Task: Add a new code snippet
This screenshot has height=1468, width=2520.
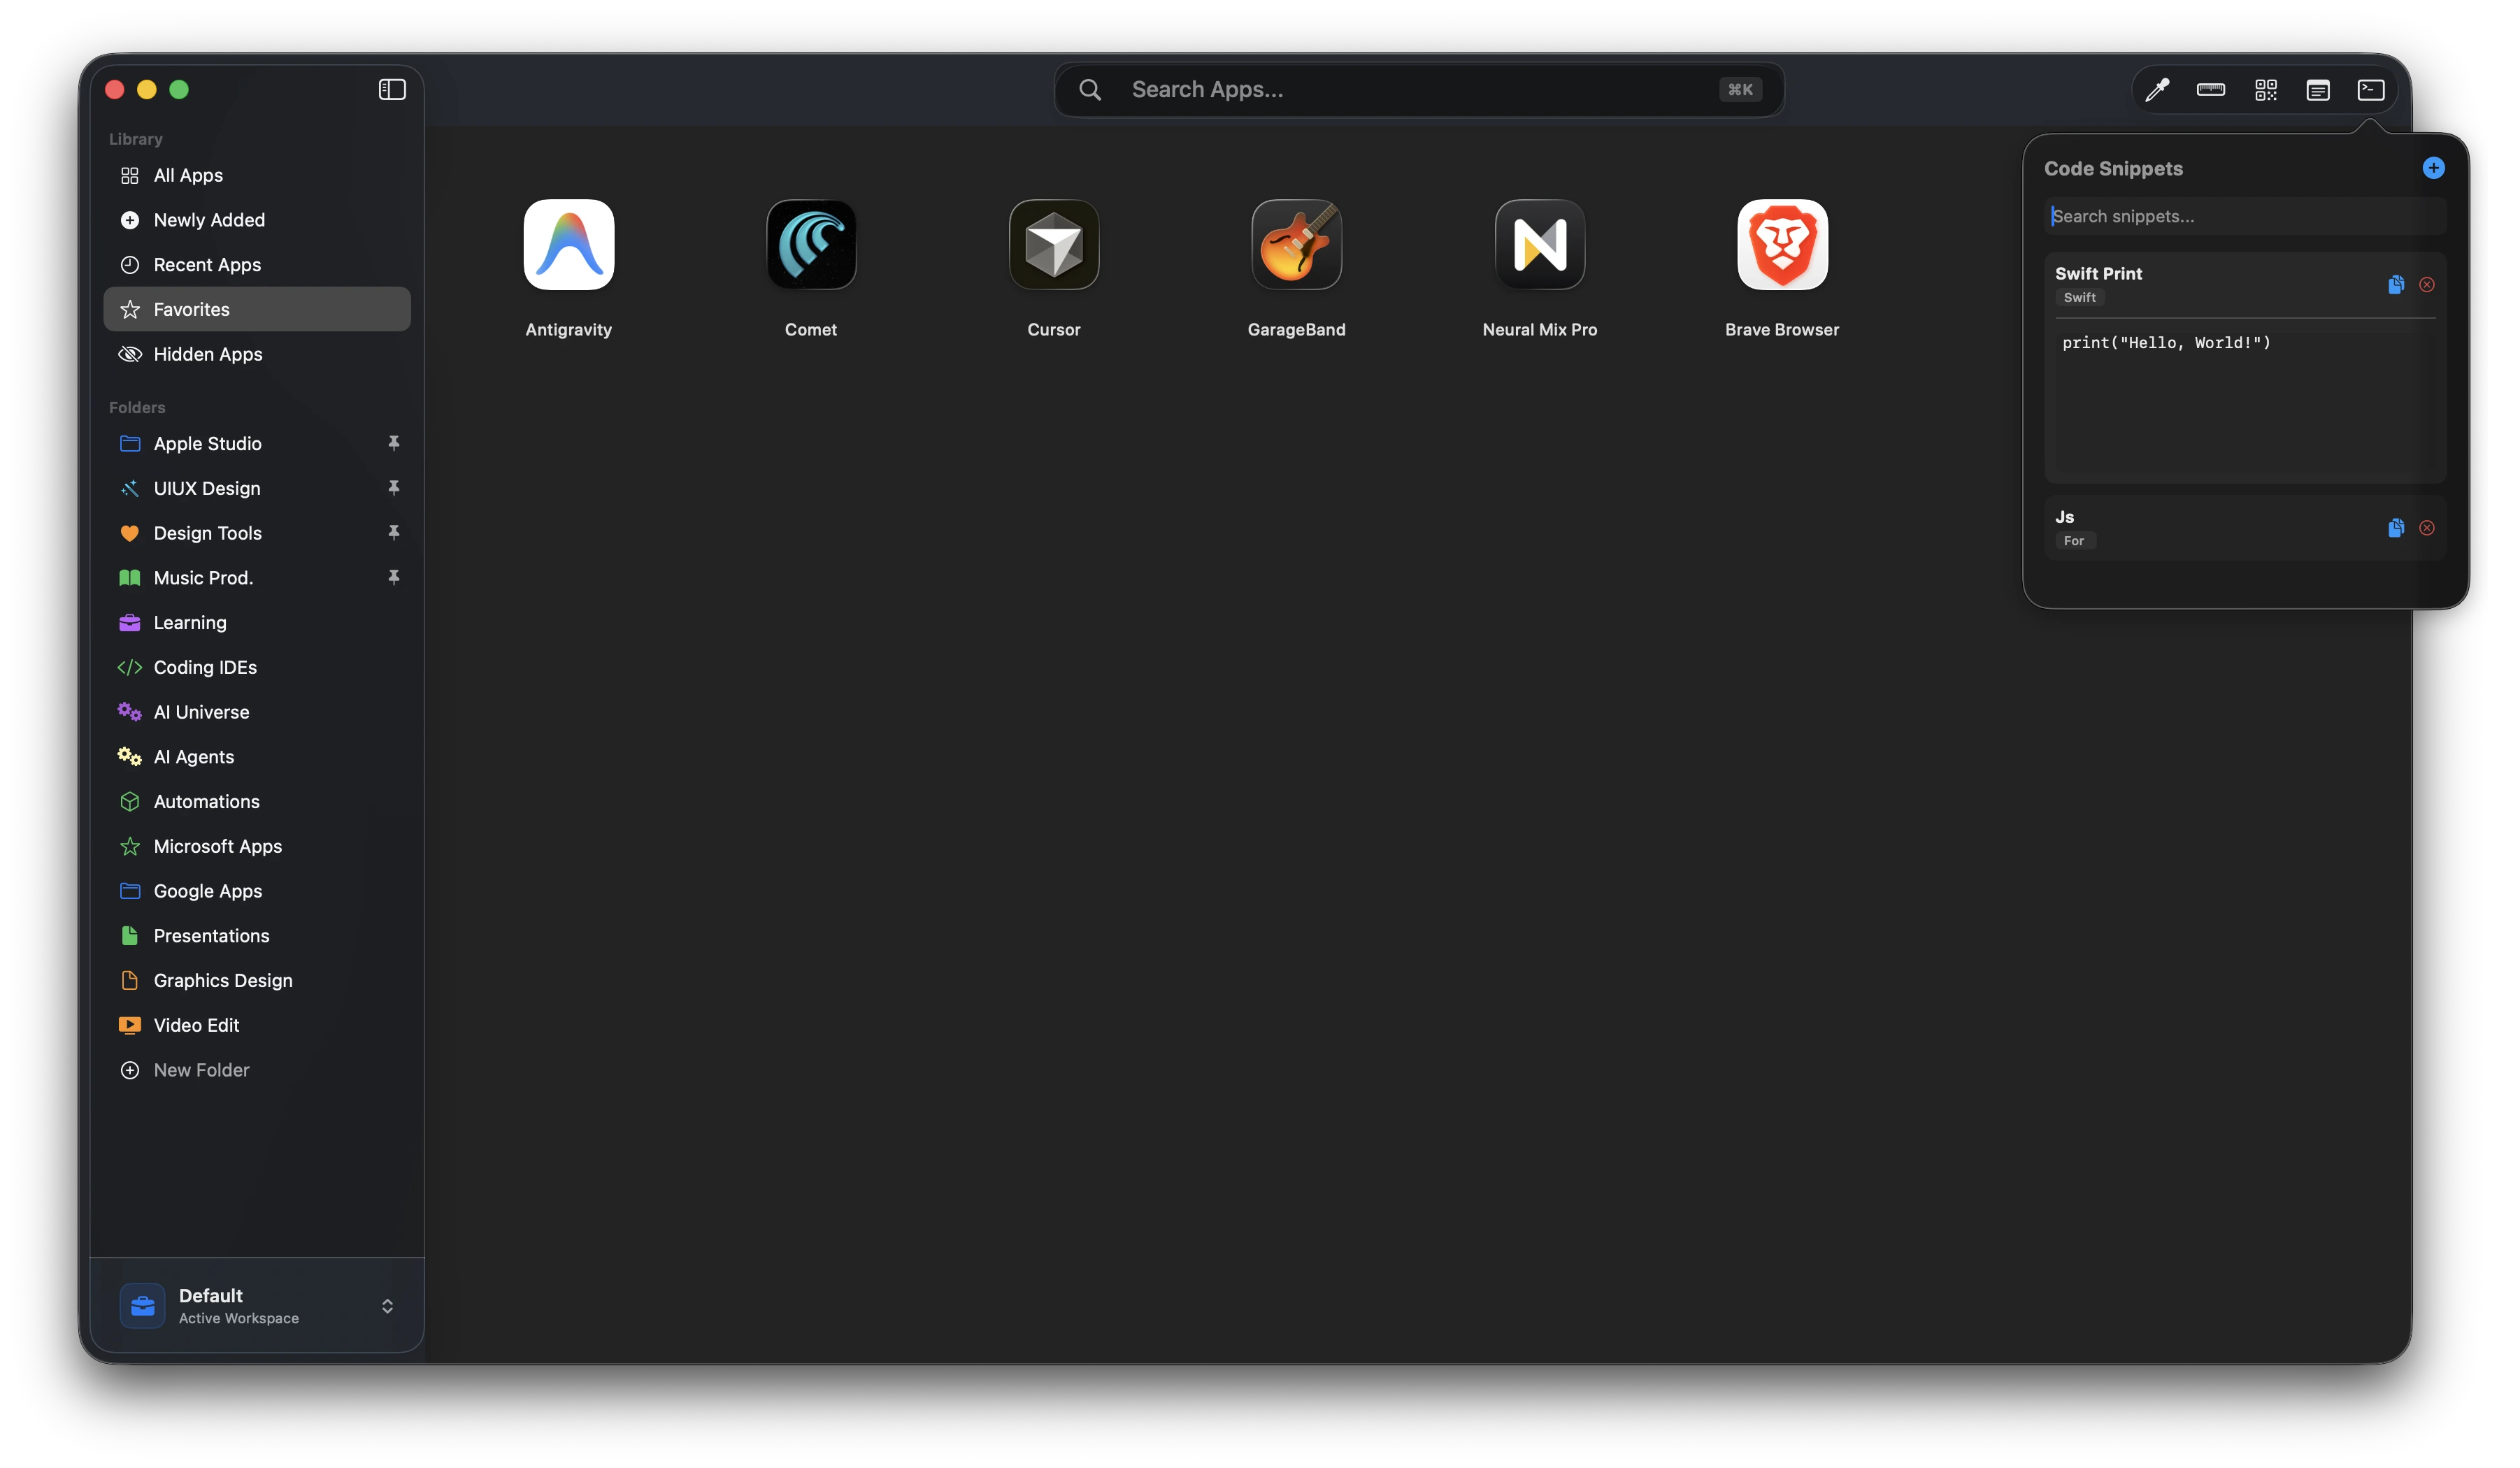Action: pos(2434,168)
